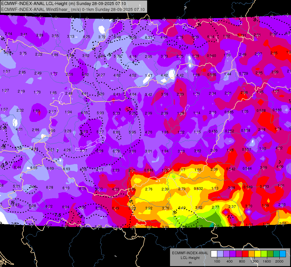Click wind shear value 2.37
Viewport: 291px width, 267px height.
pyautogui.click(x=232, y=206)
